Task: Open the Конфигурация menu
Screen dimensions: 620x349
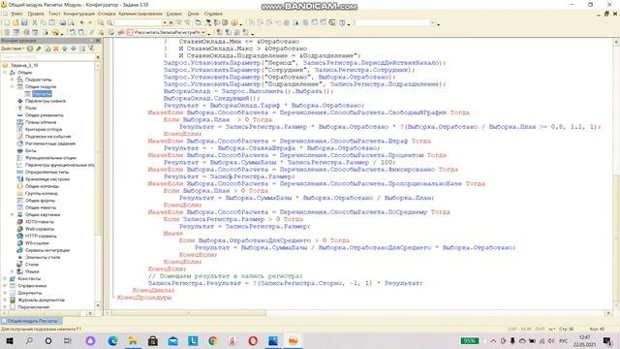Action: click(79, 14)
